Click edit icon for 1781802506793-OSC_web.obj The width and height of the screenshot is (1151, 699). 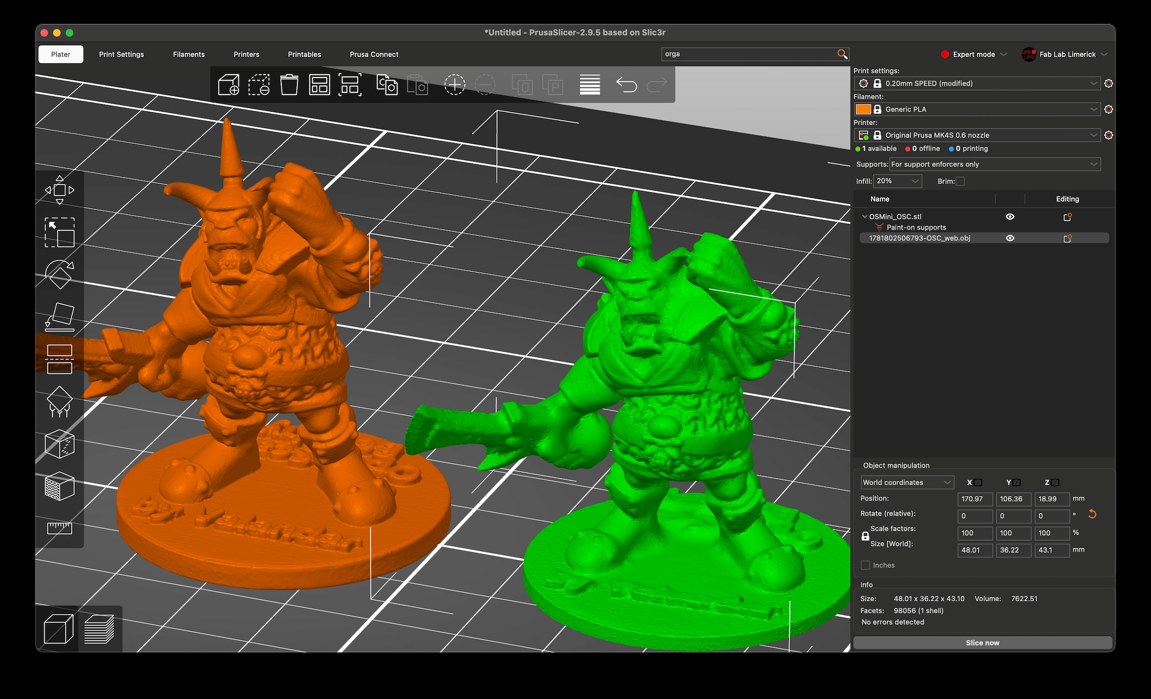[1068, 238]
